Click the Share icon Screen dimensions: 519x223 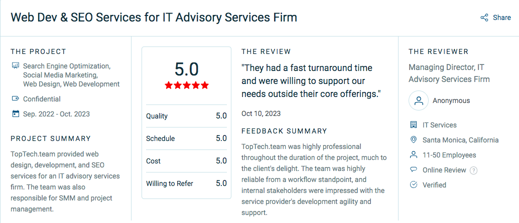(x=484, y=18)
